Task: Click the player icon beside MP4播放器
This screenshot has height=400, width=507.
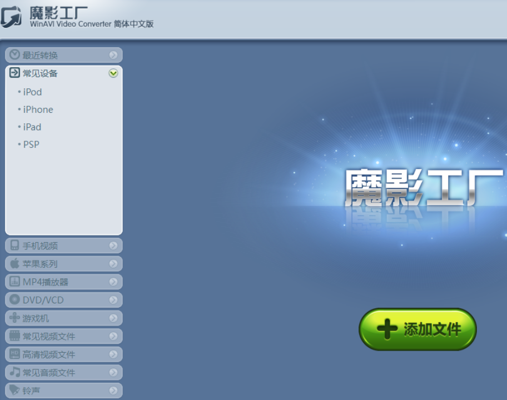Action: (x=14, y=281)
